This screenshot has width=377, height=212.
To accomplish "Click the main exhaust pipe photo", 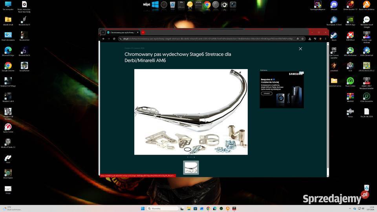I will (x=191, y=112).
